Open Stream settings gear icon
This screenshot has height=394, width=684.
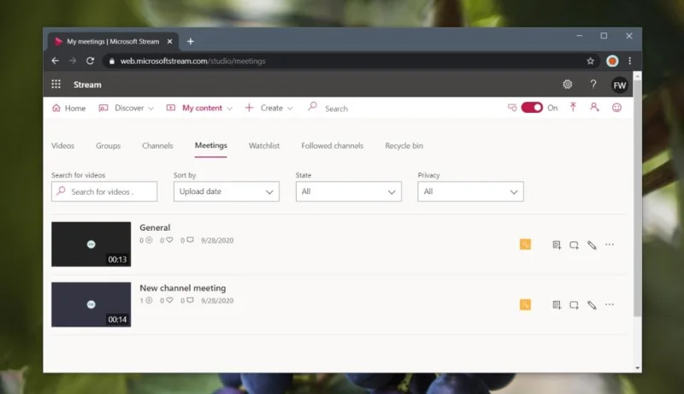pos(567,84)
